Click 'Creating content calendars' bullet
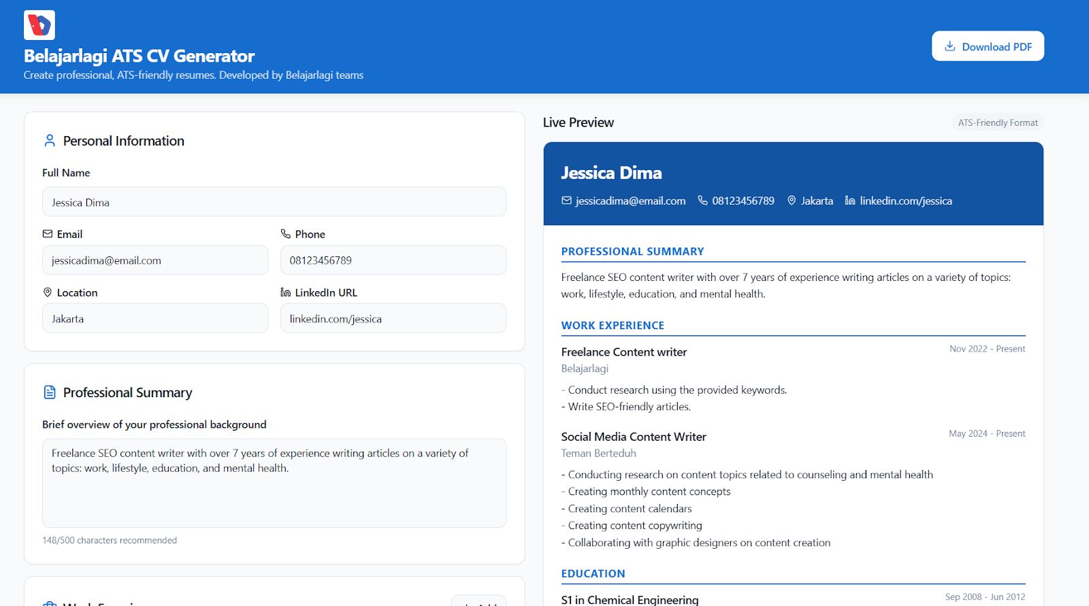The height and width of the screenshot is (606, 1089). (626, 509)
